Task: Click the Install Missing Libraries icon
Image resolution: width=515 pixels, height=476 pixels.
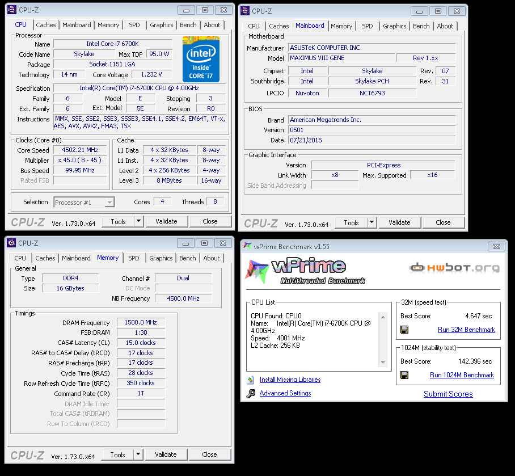Action: [x=251, y=380]
